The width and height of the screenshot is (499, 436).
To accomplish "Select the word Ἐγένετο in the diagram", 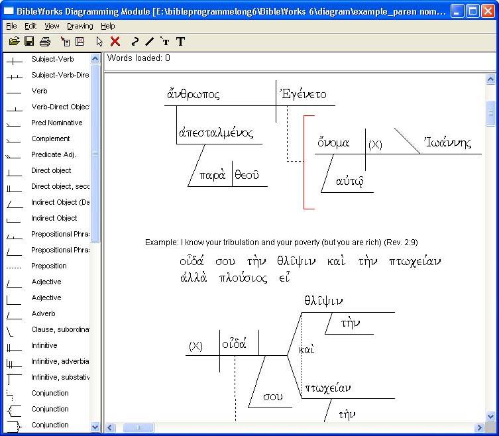I will coord(303,94).
